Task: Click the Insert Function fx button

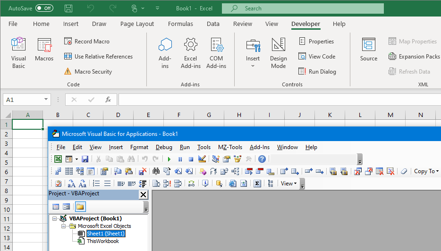Action: (108, 100)
